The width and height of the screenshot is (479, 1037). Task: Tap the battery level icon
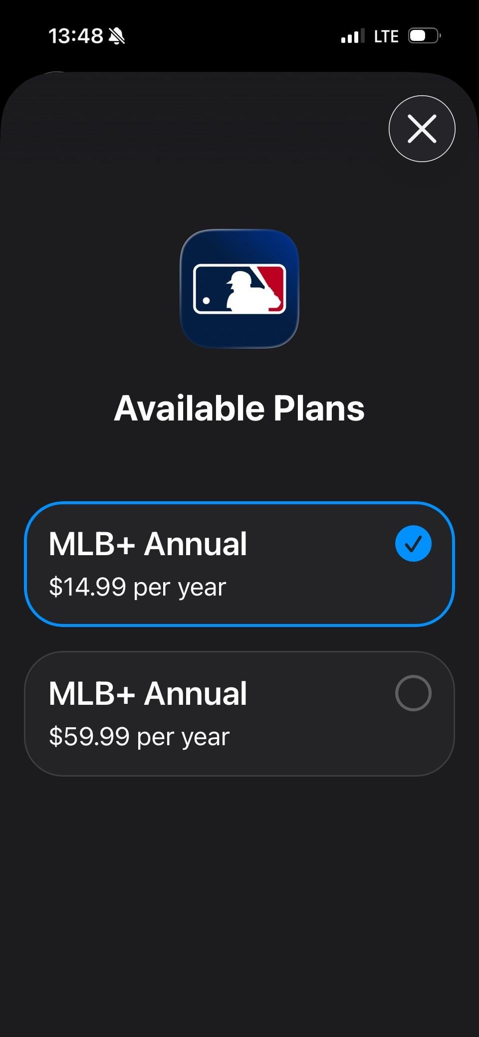(x=424, y=36)
